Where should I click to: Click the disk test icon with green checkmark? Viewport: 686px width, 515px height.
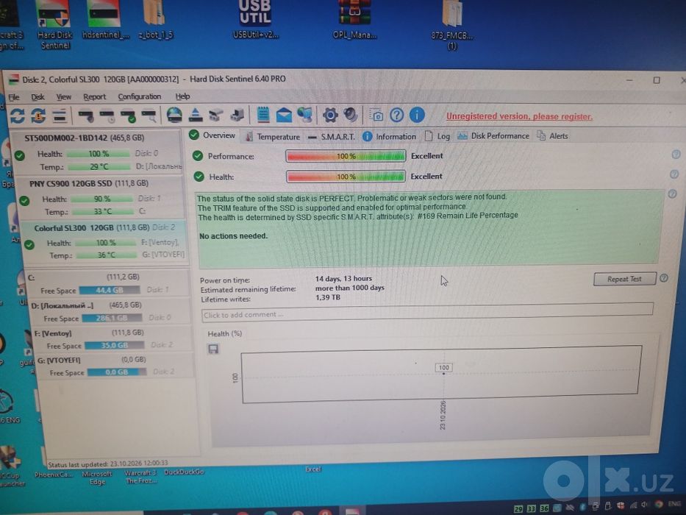click(x=129, y=116)
